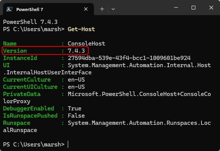Click the DebuggerEnabled True value

tap(75, 109)
